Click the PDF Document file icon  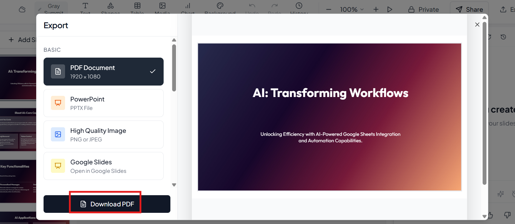coord(58,71)
